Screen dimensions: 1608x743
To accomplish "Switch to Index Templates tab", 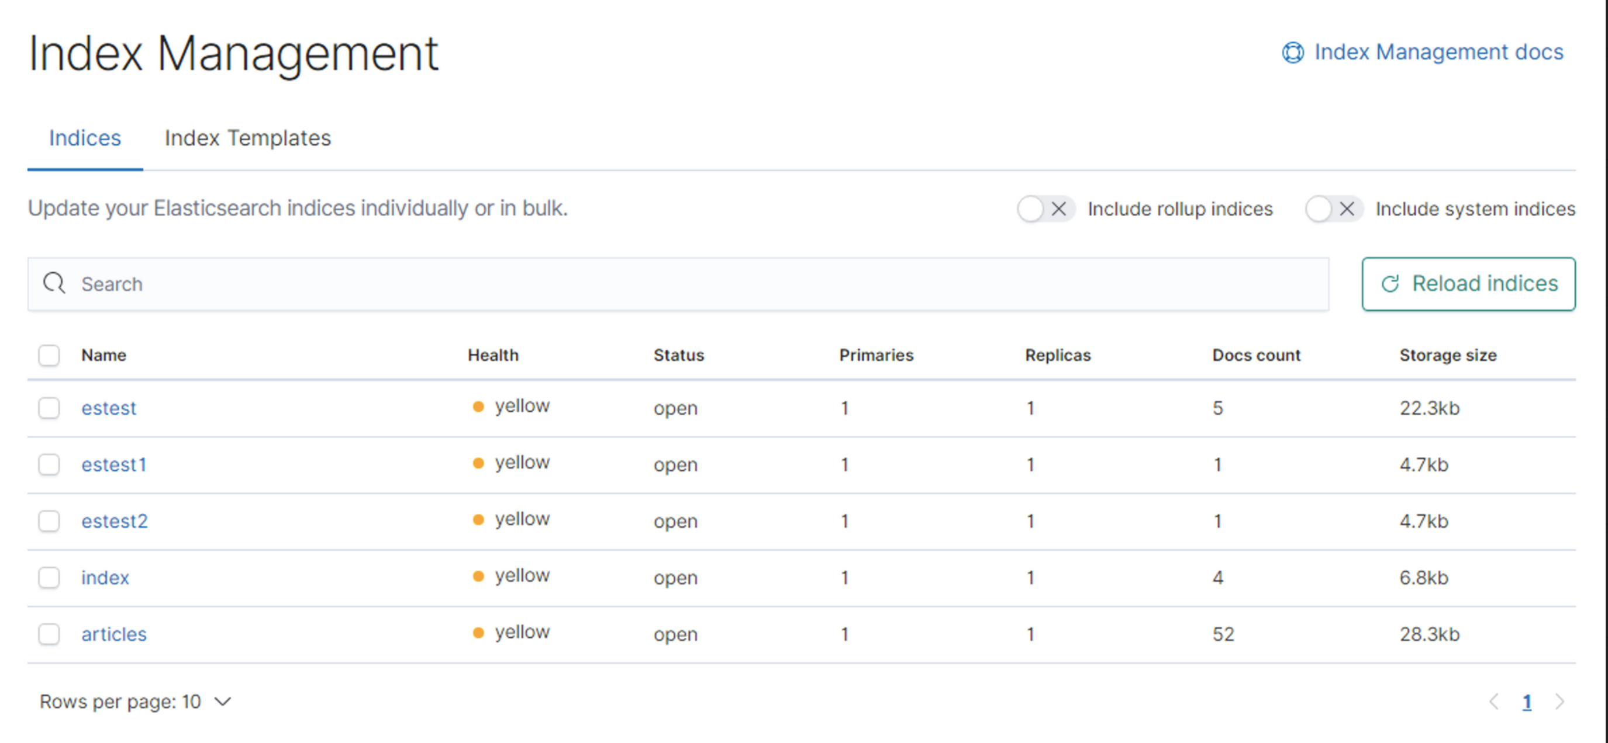I will (x=247, y=138).
